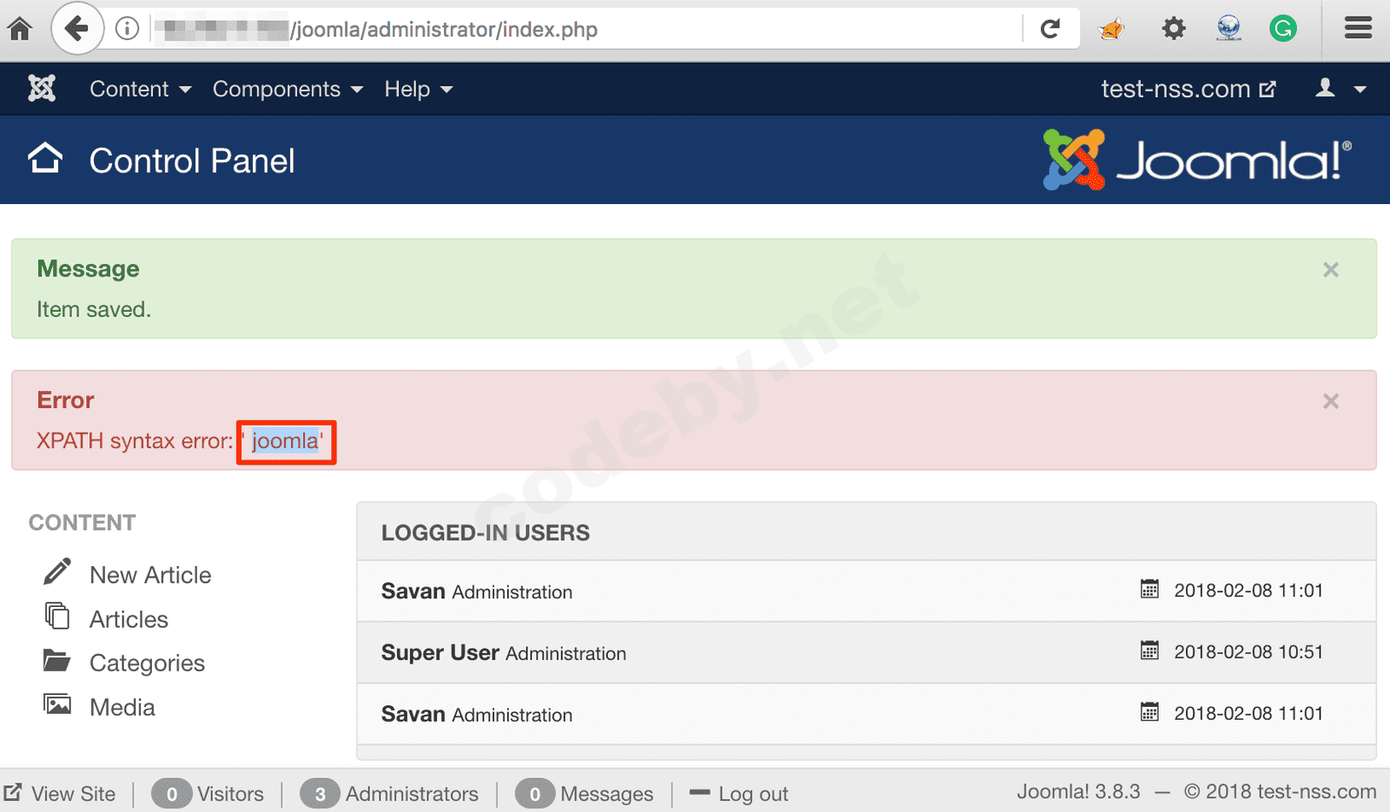Click the LOGGED-IN USERS panel heading
The width and height of the screenshot is (1390, 812).
486,532
